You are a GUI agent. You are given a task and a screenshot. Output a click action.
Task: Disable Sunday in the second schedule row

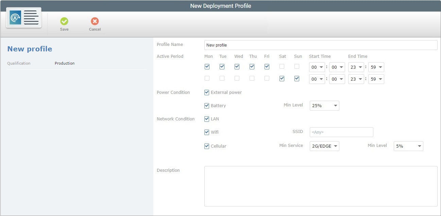pyautogui.click(x=296, y=78)
